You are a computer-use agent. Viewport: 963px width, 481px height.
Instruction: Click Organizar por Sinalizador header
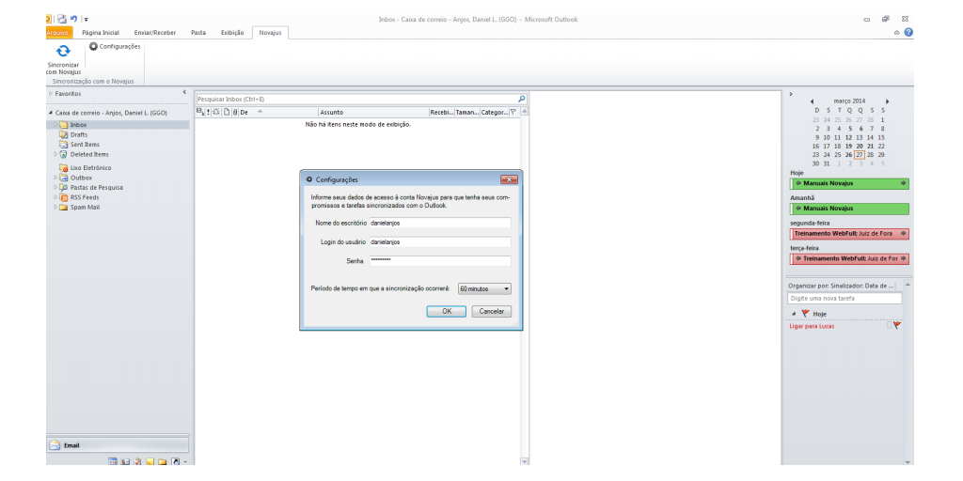(x=842, y=286)
